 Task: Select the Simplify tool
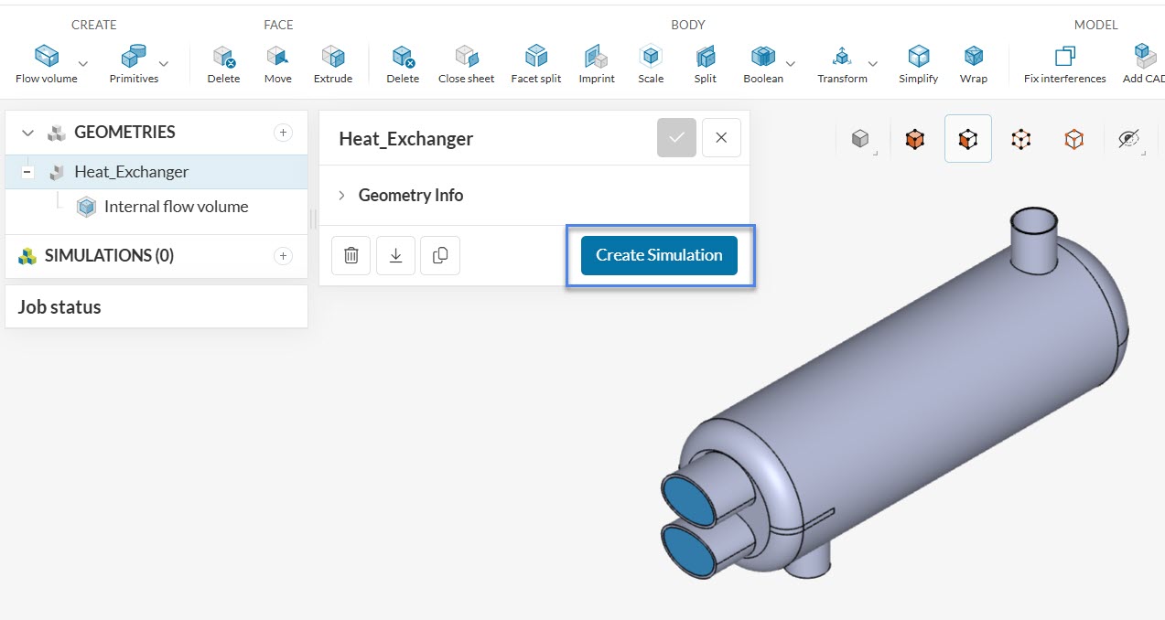pyautogui.click(x=918, y=64)
